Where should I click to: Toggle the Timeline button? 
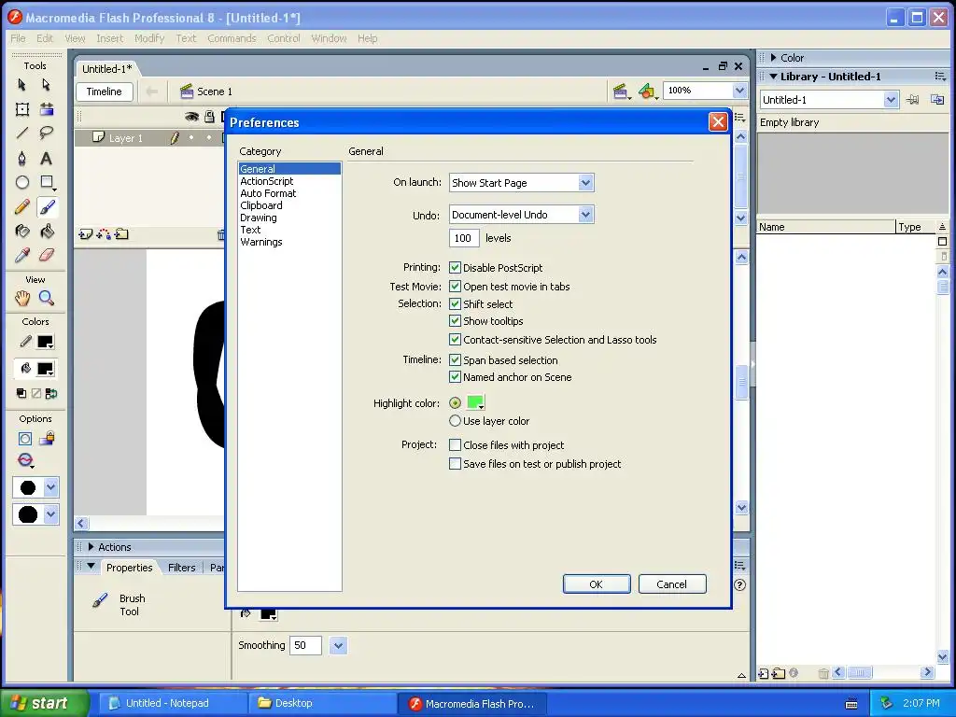105,91
